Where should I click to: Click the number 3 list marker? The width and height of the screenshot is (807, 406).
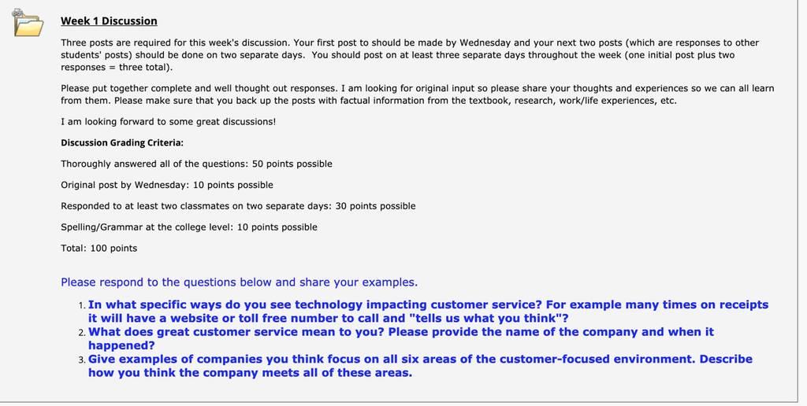click(x=82, y=360)
